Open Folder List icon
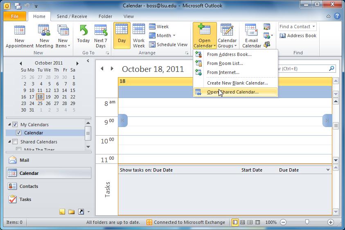The width and height of the screenshot is (345, 230). coord(71,212)
